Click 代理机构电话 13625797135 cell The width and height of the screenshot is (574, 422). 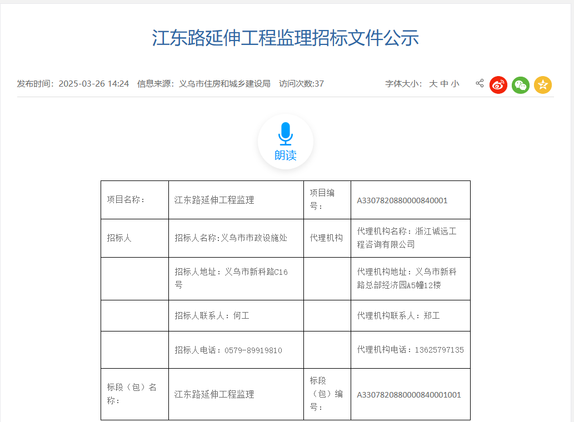pyautogui.click(x=411, y=350)
